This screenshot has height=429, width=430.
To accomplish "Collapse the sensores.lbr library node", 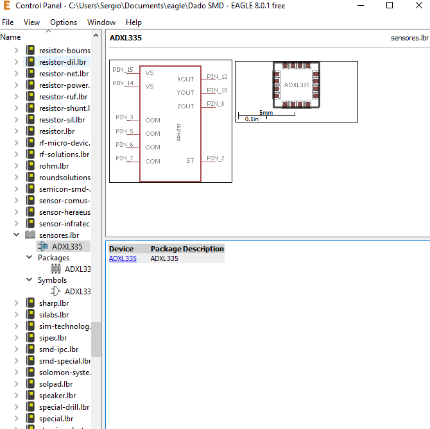I will (x=17, y=235).
